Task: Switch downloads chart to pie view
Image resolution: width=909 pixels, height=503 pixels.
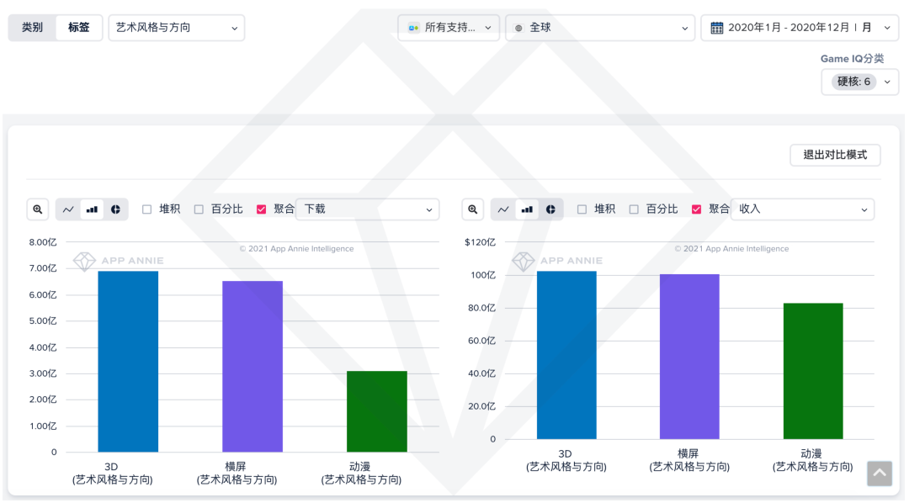Action: click(x=115, y=209)
